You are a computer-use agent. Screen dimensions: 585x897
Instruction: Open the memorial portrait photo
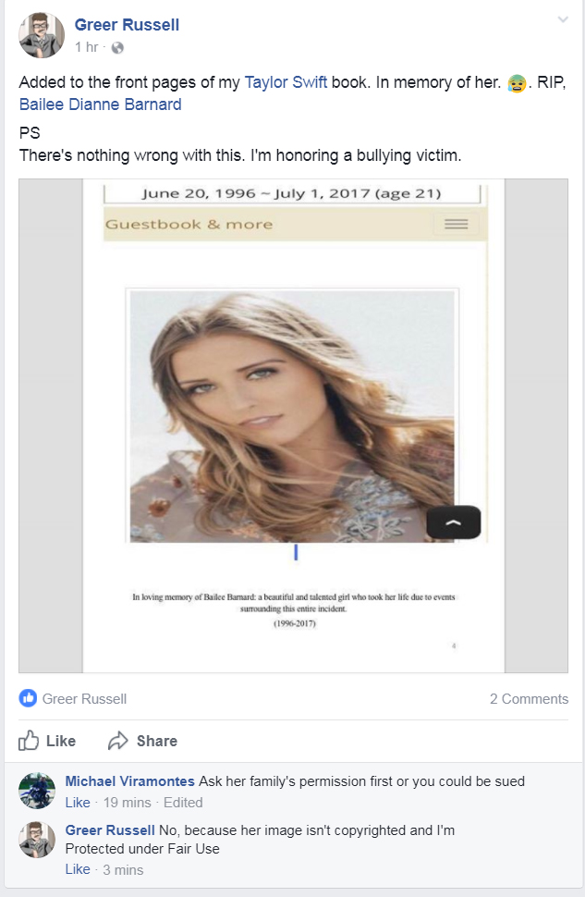(x=292, y=416)
